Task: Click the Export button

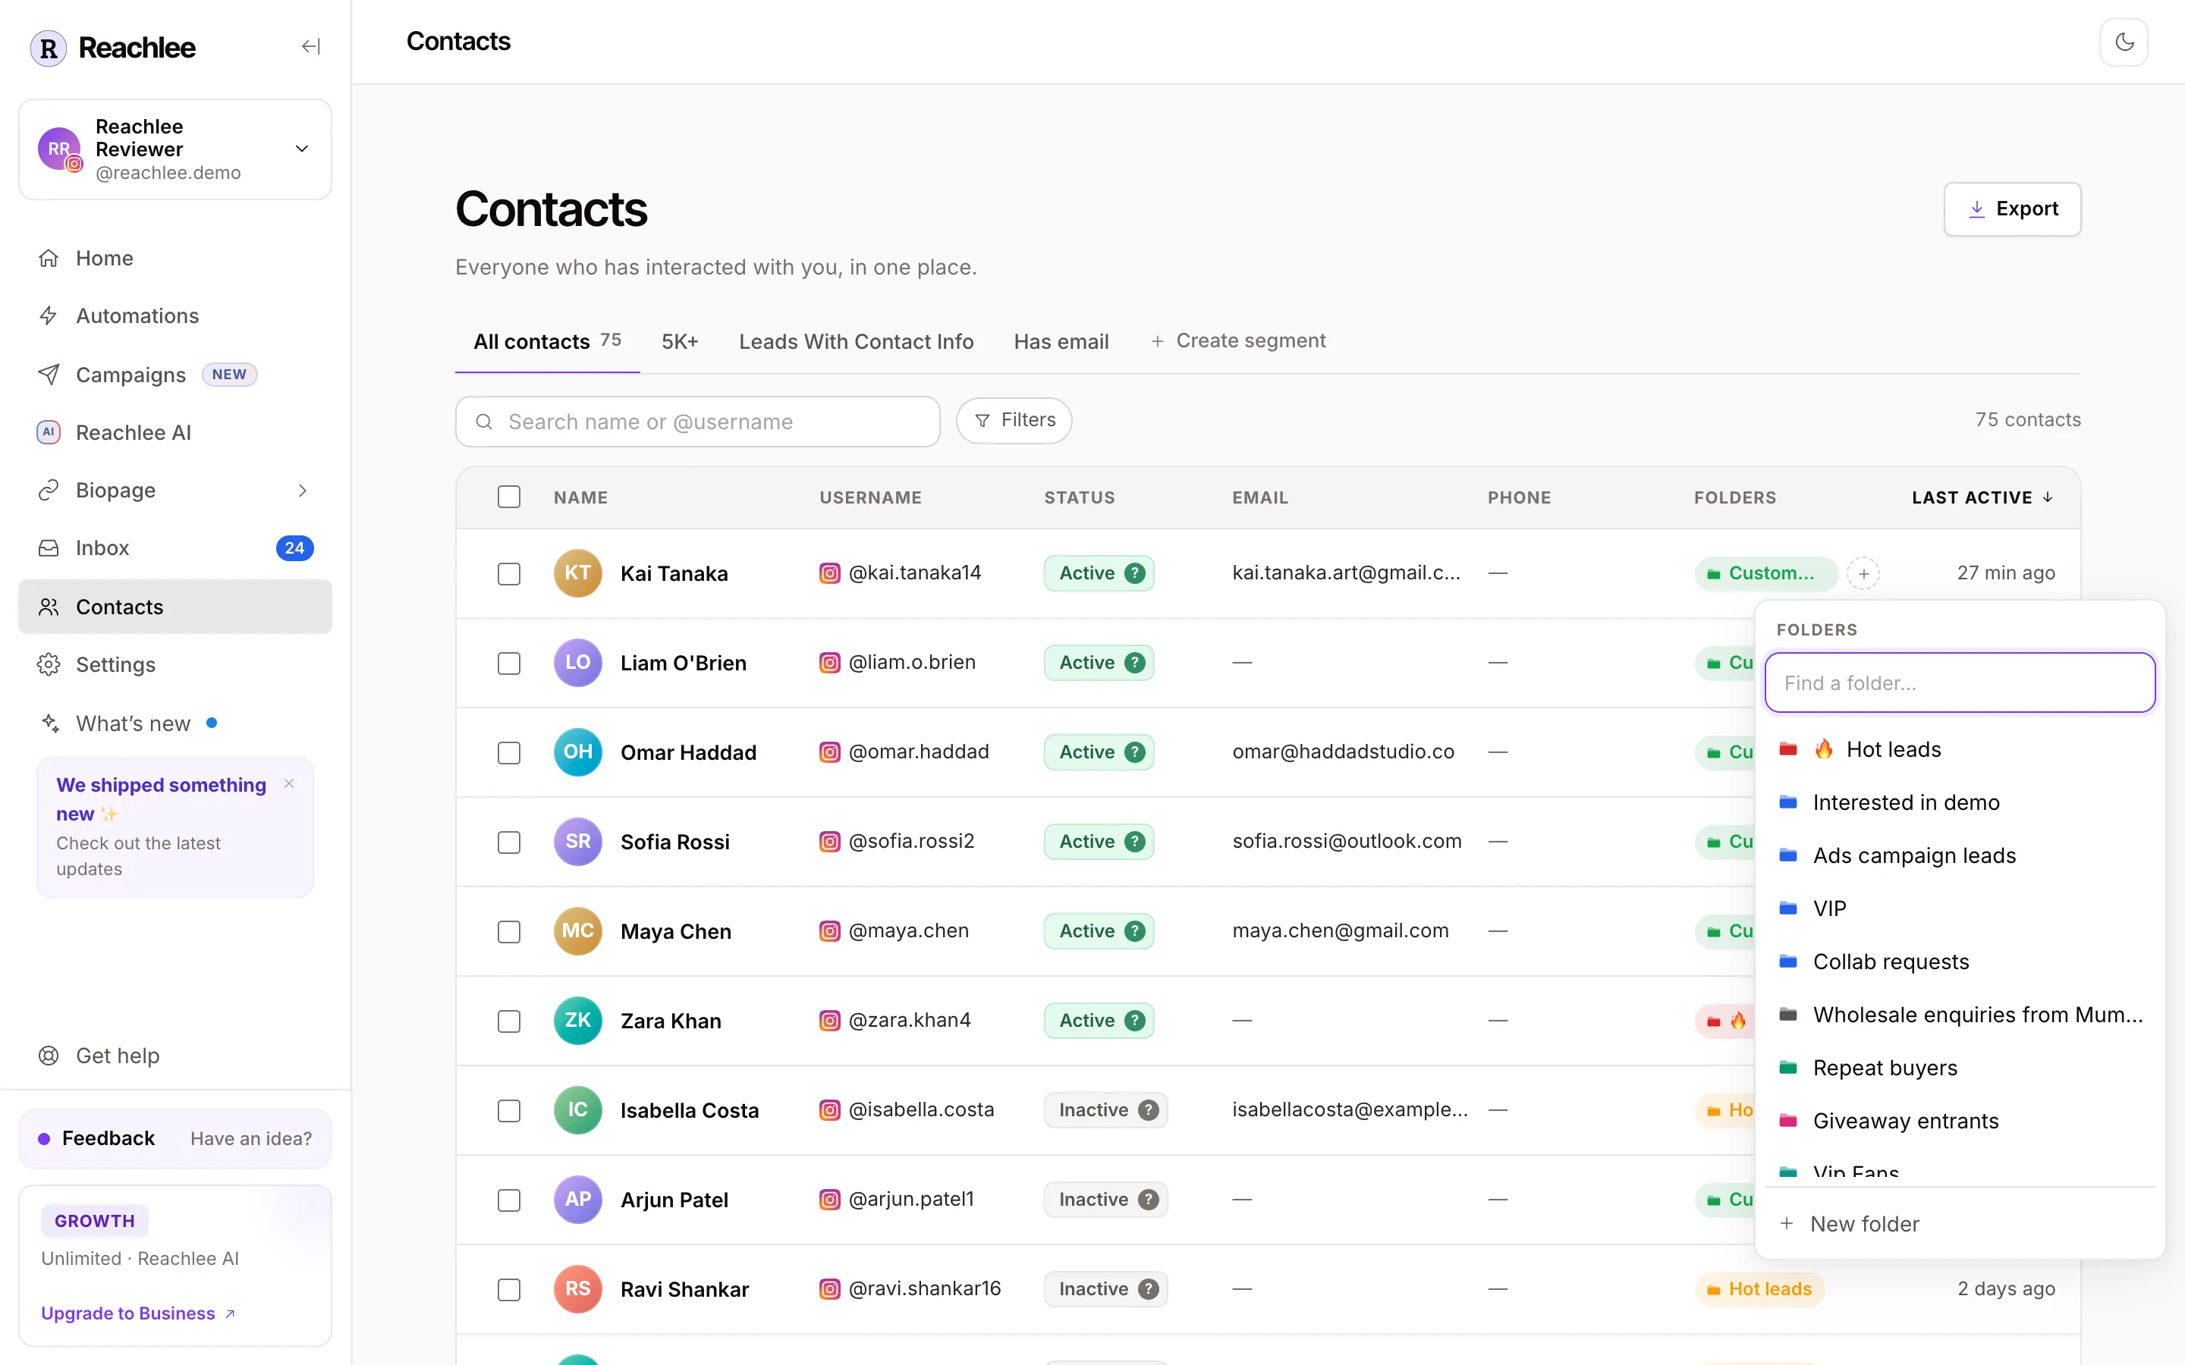Action: point(2013,209)
